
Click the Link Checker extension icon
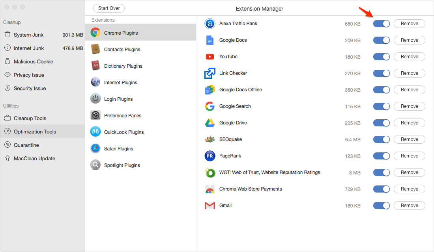click(x=210, y=73)
